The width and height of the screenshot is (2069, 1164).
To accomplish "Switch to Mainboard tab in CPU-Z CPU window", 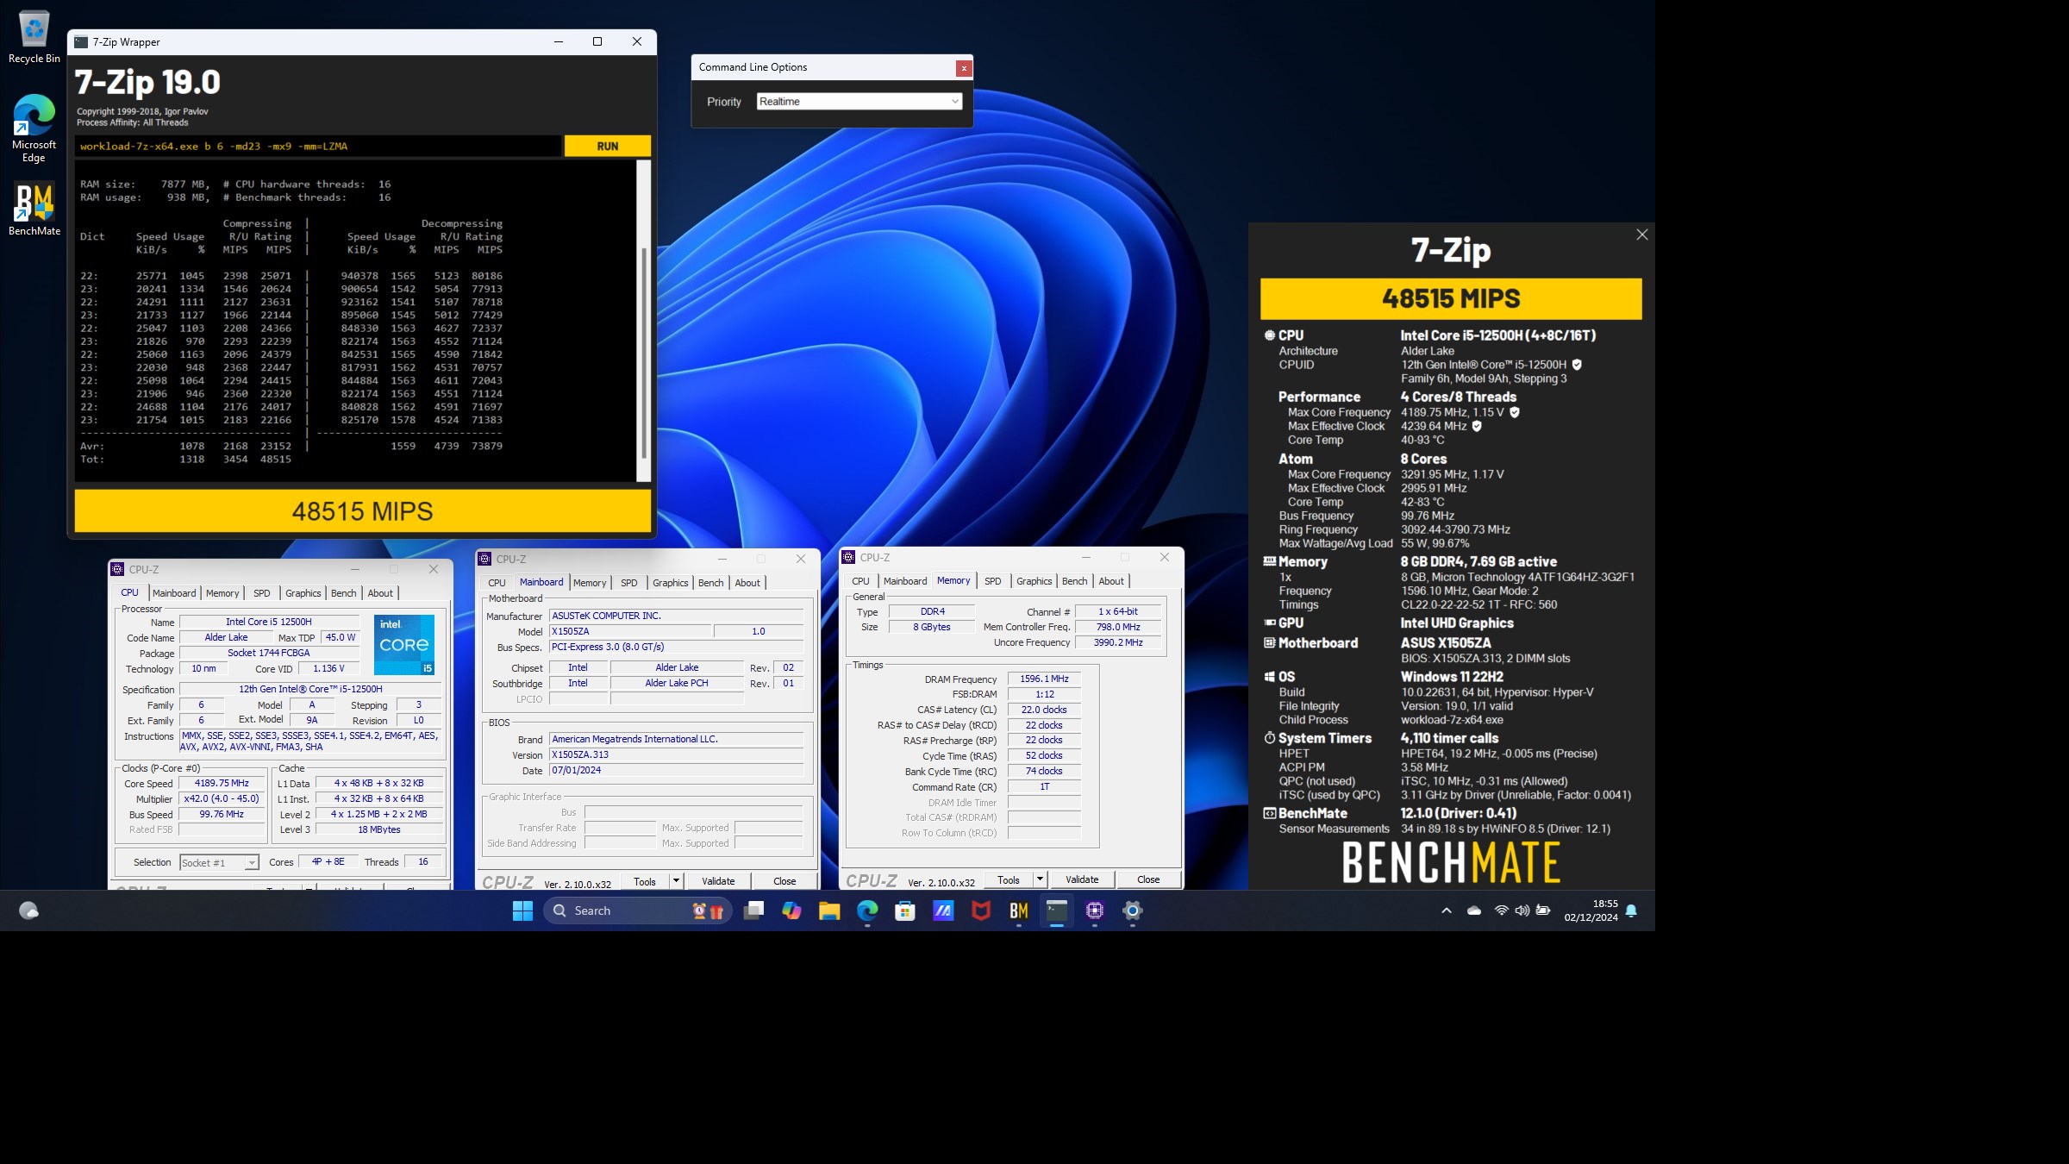I will click(174, 593).
